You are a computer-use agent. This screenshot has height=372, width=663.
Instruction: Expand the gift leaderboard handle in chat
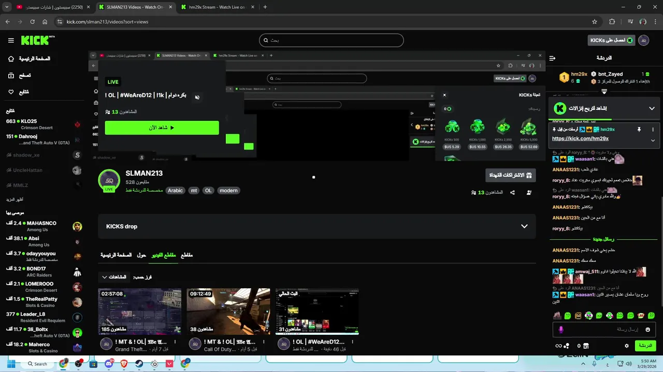coord(604,91)
